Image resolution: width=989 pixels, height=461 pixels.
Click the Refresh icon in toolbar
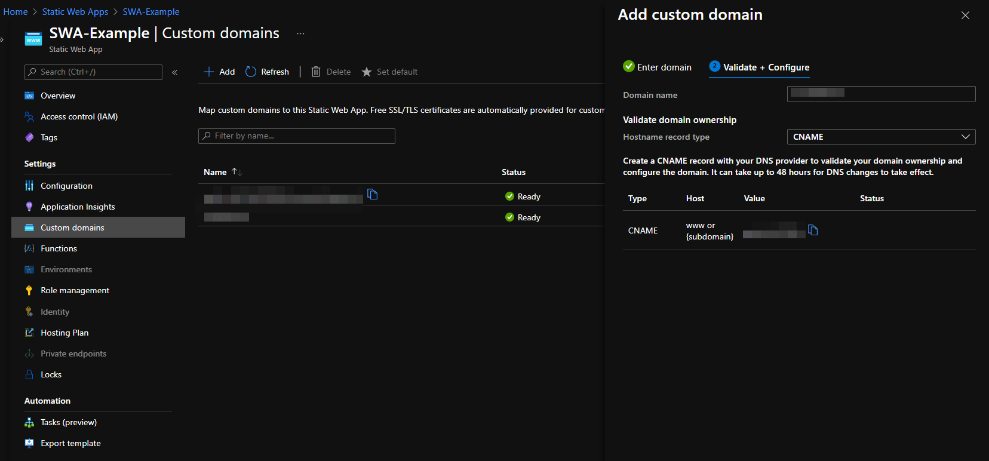click(x=251, y=72)
